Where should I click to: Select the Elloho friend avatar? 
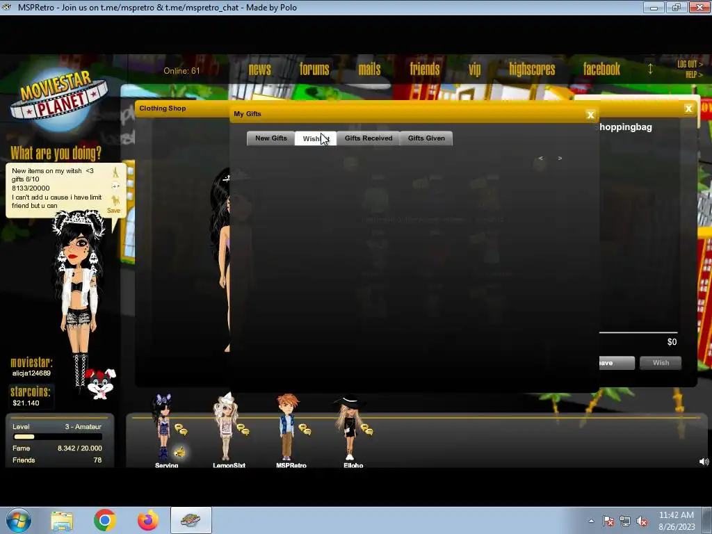point(349,427)
